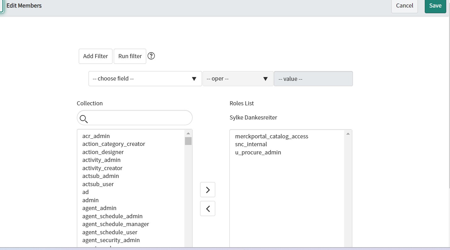Viewport: 450px width, 250px height.
Task: Select u_procure_admin in the Roles List
Action: [x=258, y=152]
